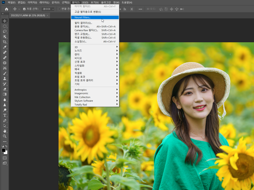Open 렌즈 교정 menu entry
This screenshot has height=190, width=254.
[x=95, y=34]
